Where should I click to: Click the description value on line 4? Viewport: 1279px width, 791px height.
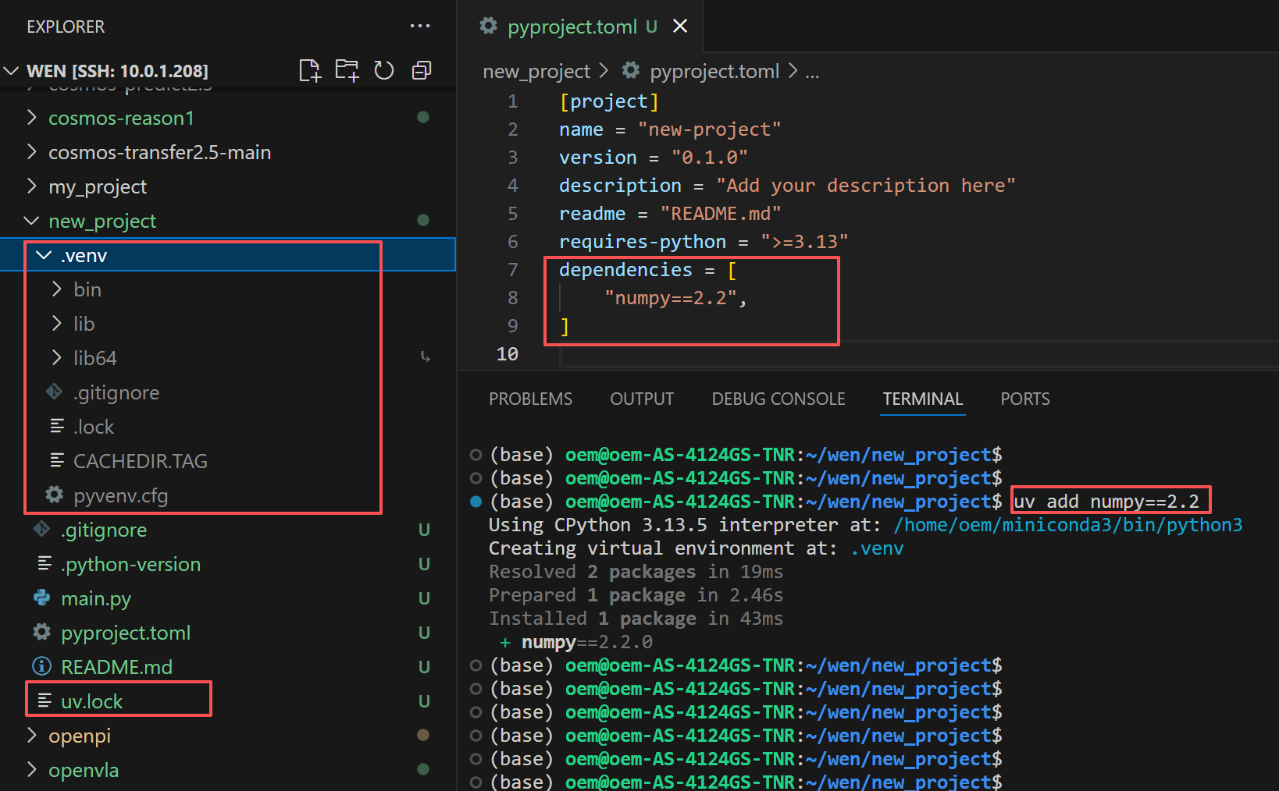pyautogui.click(x=866, y=186)
